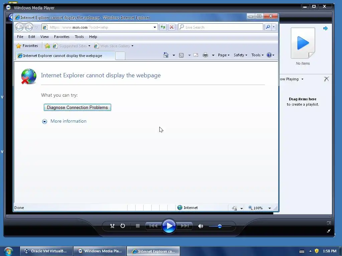Select the 'Internet Explorer cannot display' tab
342x256 pixels.
[65, 56]
